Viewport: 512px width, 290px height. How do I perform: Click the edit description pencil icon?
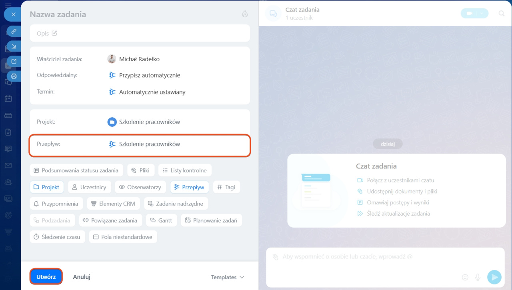pos(54,33)
